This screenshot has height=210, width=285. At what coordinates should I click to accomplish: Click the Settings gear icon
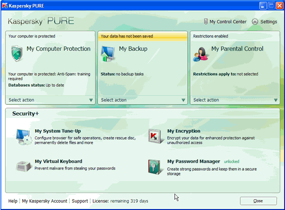[x=255, y=22]
